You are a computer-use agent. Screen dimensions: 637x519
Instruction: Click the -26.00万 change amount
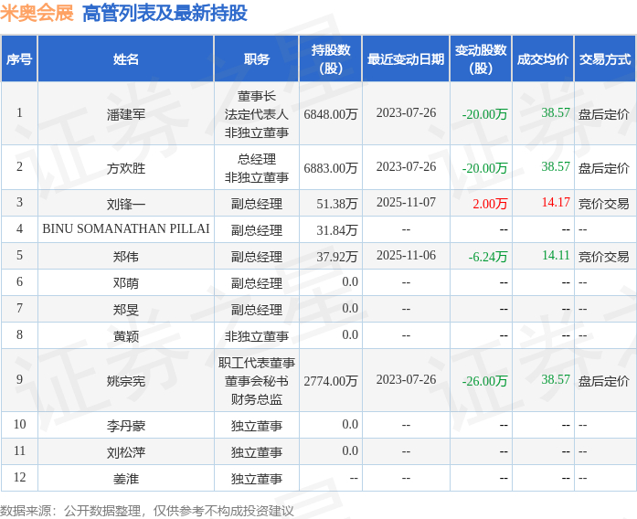(484, 381)
